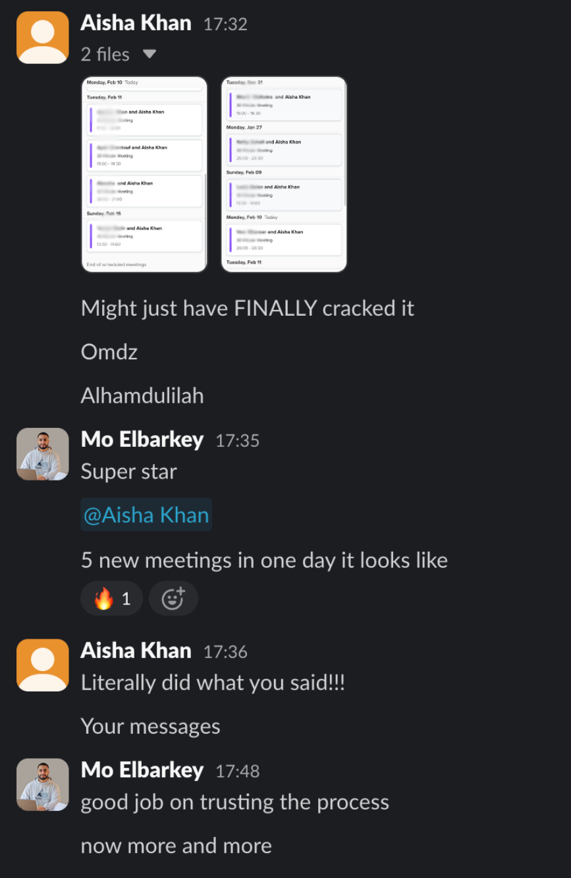
Task: Click the 17:35 message timestamp
Action: point(237,440)
